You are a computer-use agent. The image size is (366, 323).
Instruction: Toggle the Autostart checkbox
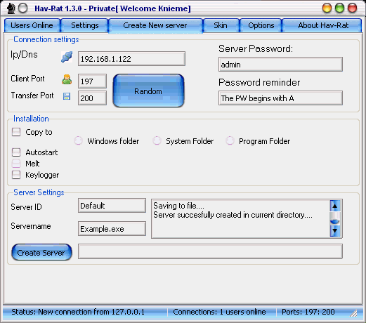(16, 152)
